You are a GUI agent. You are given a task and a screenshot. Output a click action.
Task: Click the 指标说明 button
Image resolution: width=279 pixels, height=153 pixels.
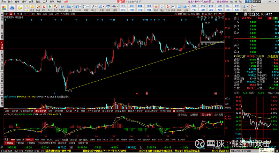click(219, 115)
